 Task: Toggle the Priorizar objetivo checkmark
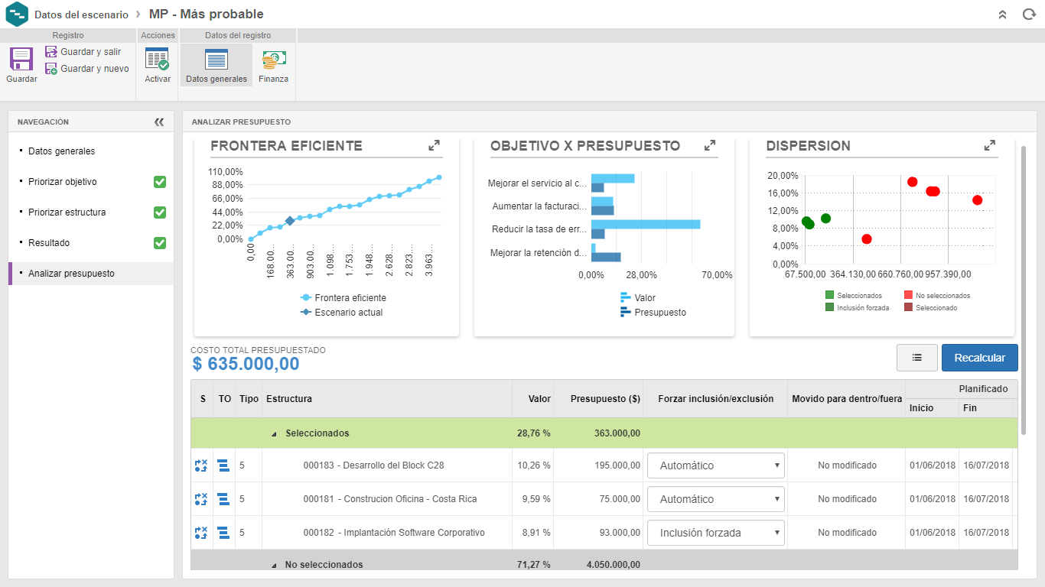(x=160, y=182)
